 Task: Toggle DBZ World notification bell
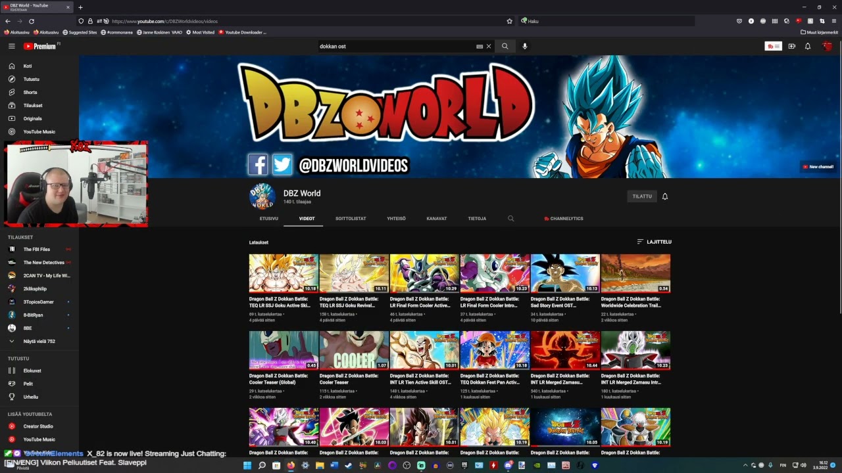[x=665, y=196]
